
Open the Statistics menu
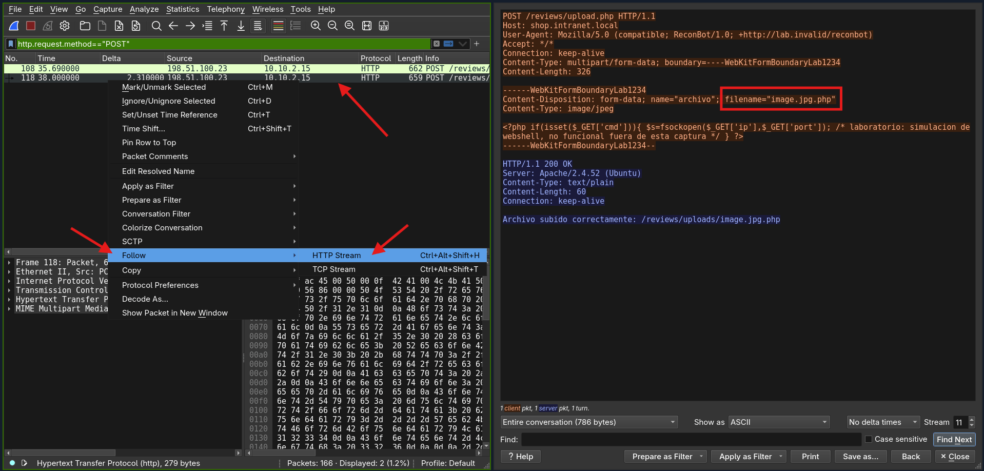pos(183,9)
